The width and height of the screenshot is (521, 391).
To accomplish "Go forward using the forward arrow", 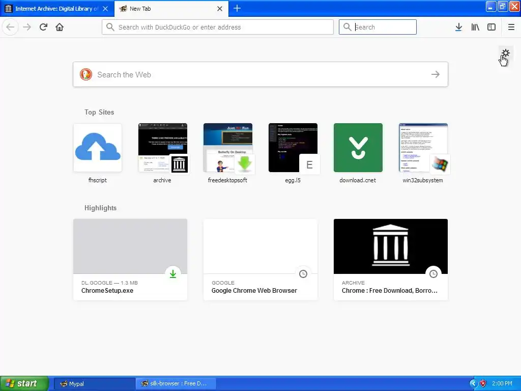I will [27, 27].
